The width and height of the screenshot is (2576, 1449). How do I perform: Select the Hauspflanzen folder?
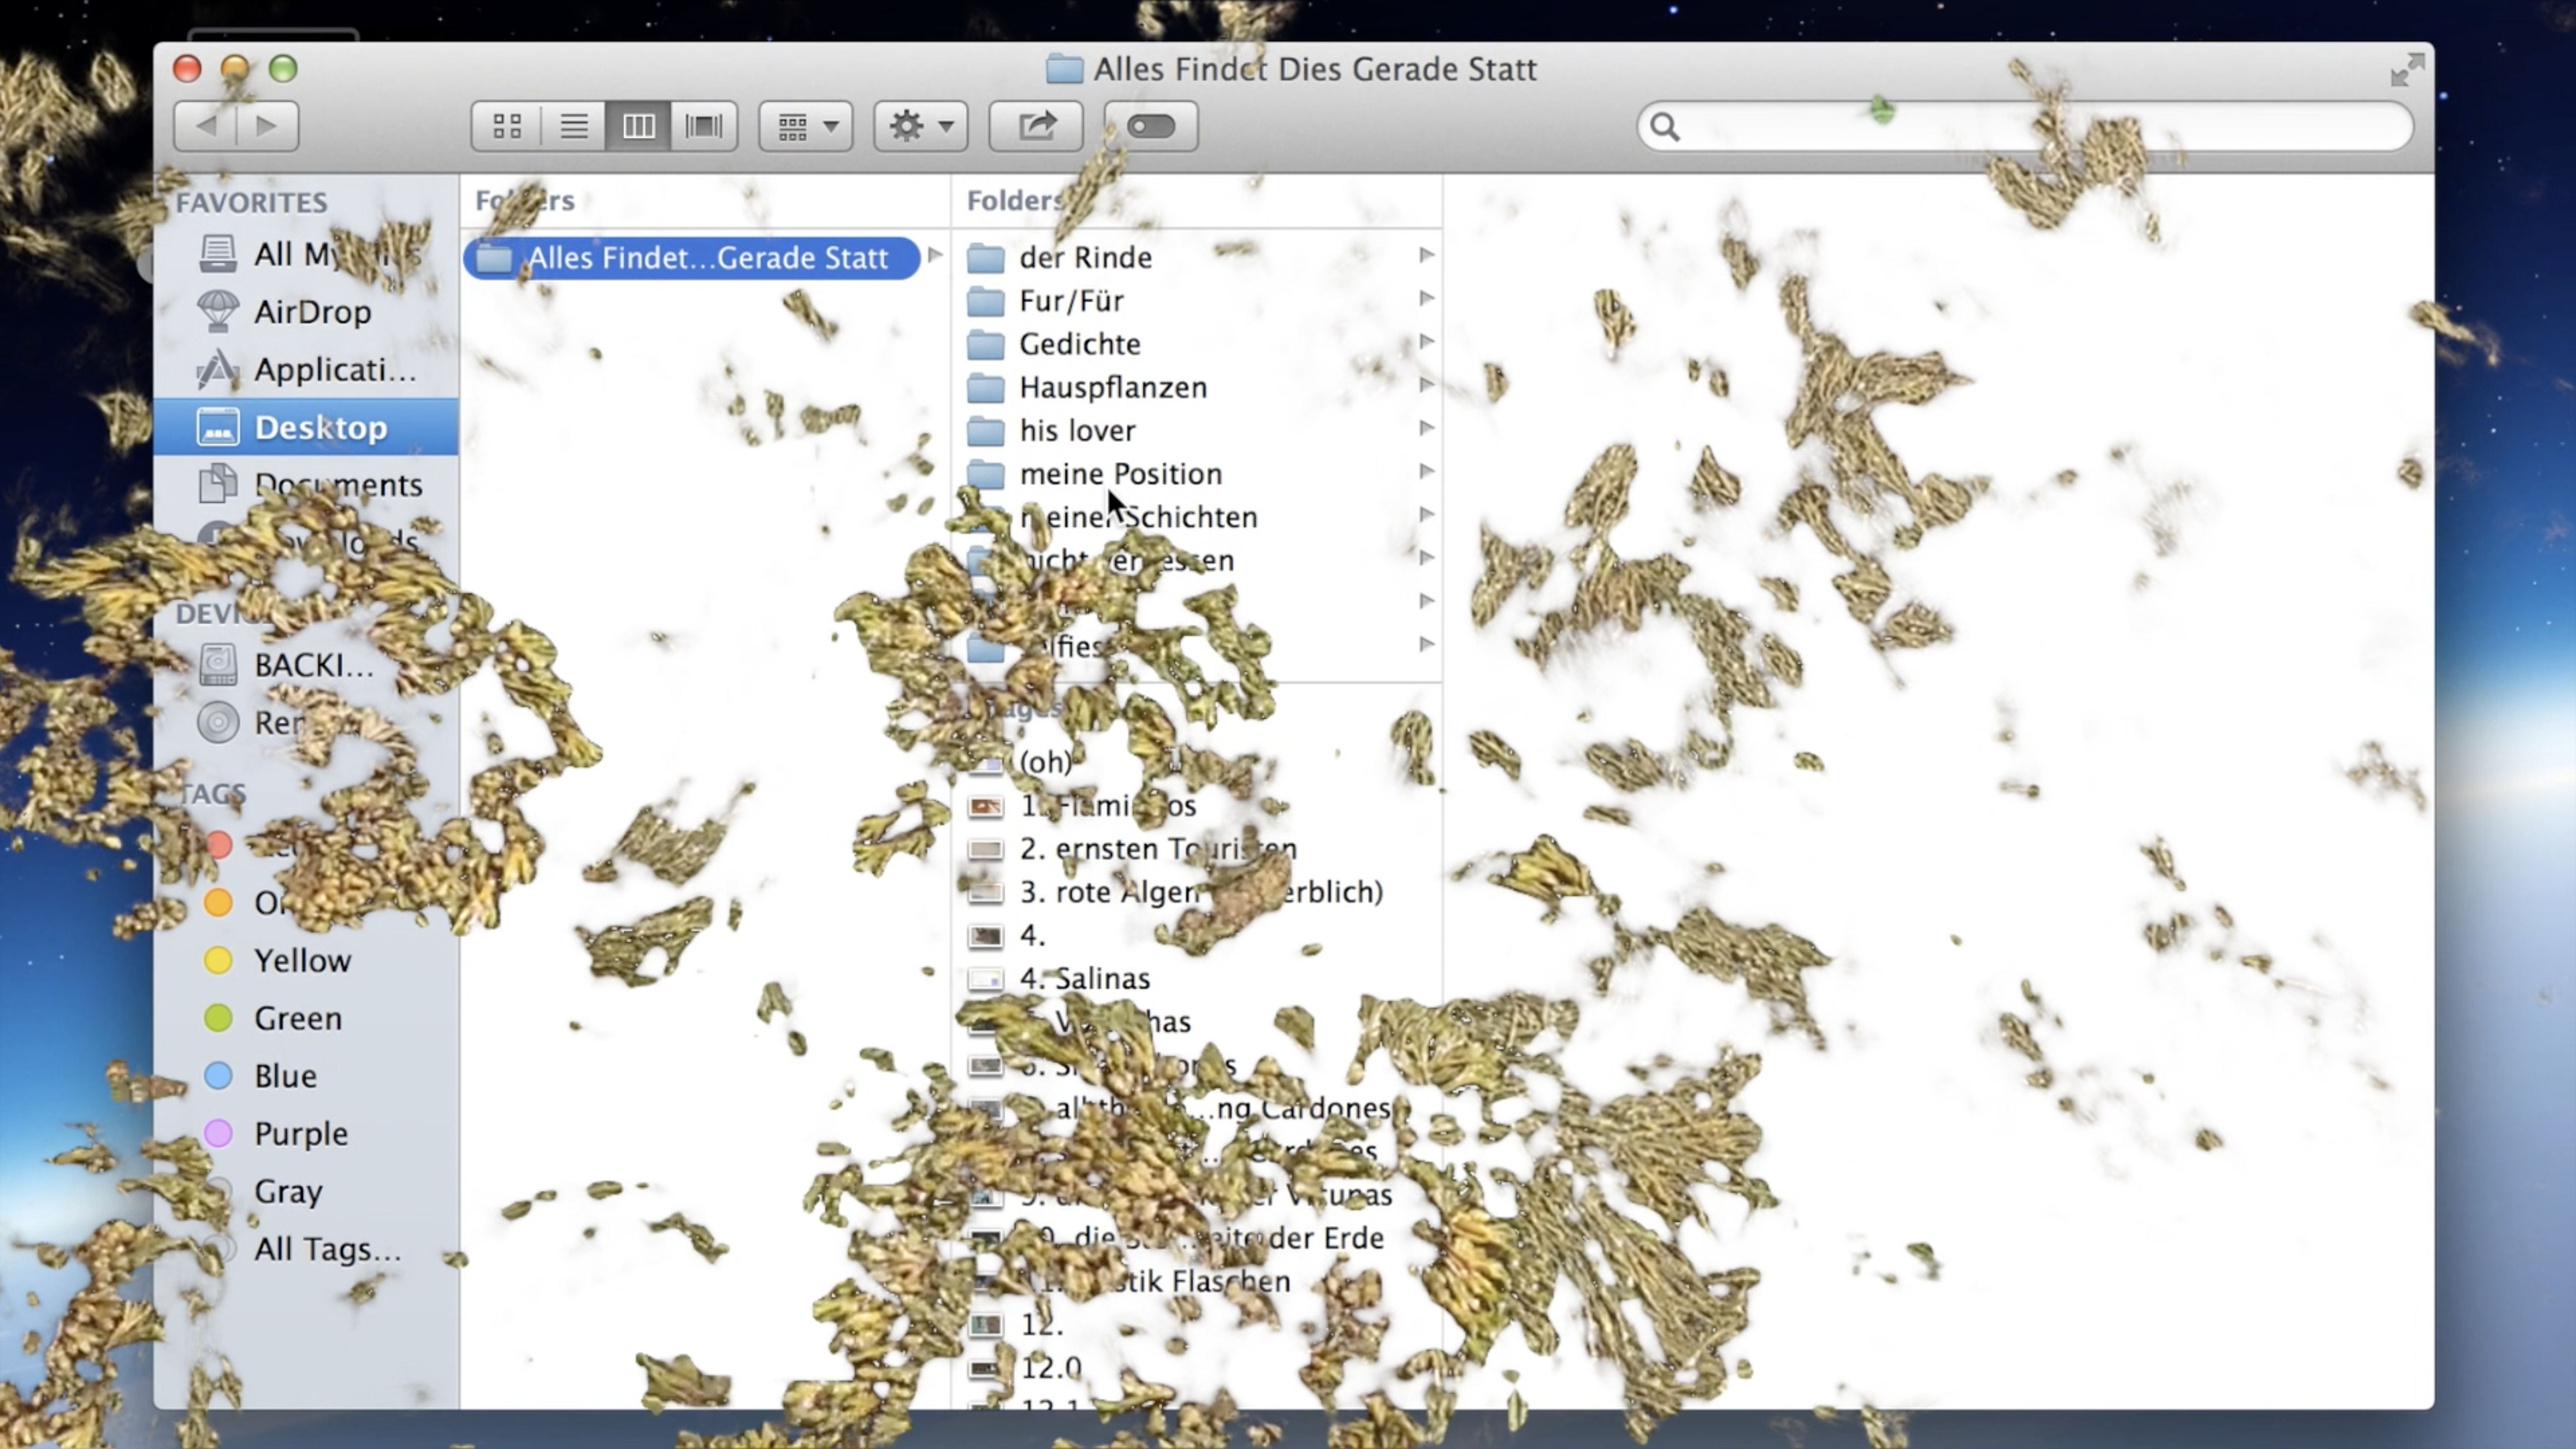tap(1112, 387)
